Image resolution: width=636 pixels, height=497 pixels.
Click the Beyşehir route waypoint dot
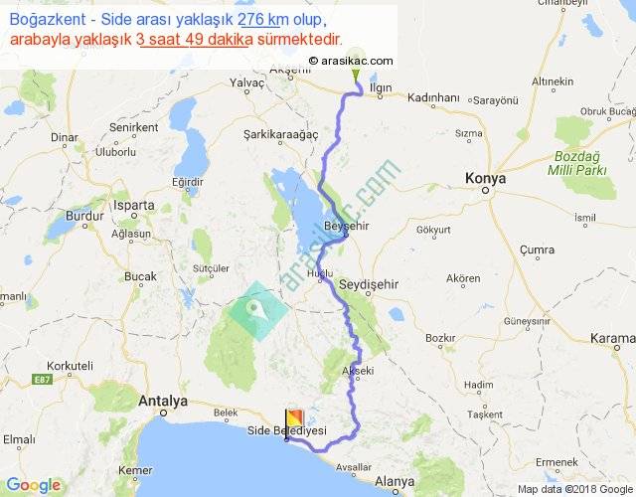pyautogui.click(x=346, y=235)
